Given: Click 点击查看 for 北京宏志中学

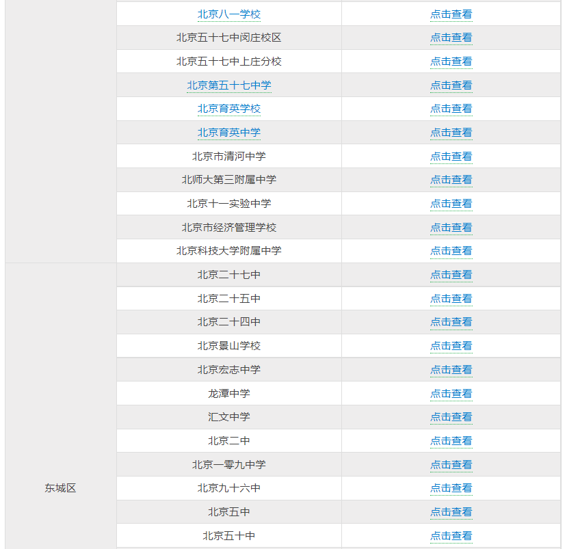Looking at the screenshot, I should [x=451, y=370].
